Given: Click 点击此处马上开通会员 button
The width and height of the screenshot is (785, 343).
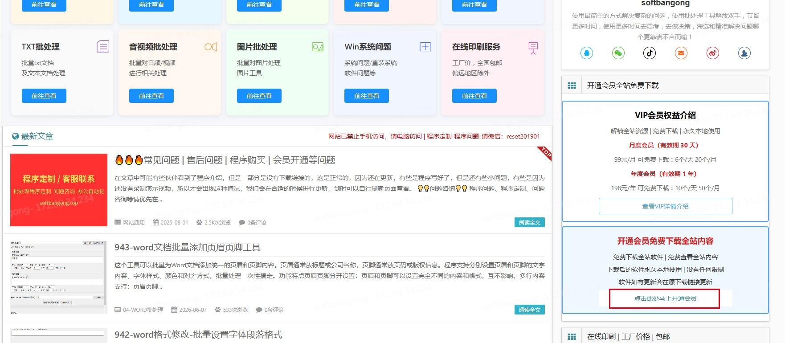Looking at the screenshot, I should [665, 298].
